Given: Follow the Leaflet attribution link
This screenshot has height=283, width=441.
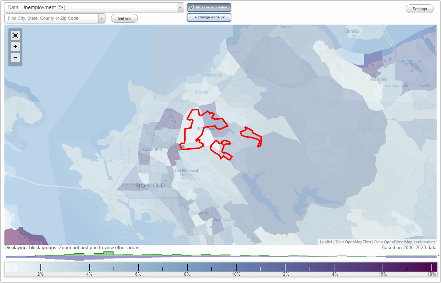Looking at the screenshot, I should click(x=326, y=242).
